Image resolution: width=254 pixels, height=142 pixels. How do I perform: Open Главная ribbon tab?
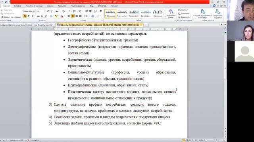[x=6, y=6]
